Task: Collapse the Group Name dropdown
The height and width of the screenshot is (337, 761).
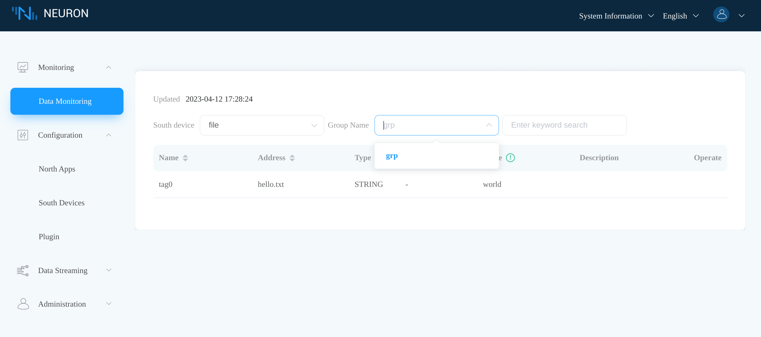Action: pos(489,125)
